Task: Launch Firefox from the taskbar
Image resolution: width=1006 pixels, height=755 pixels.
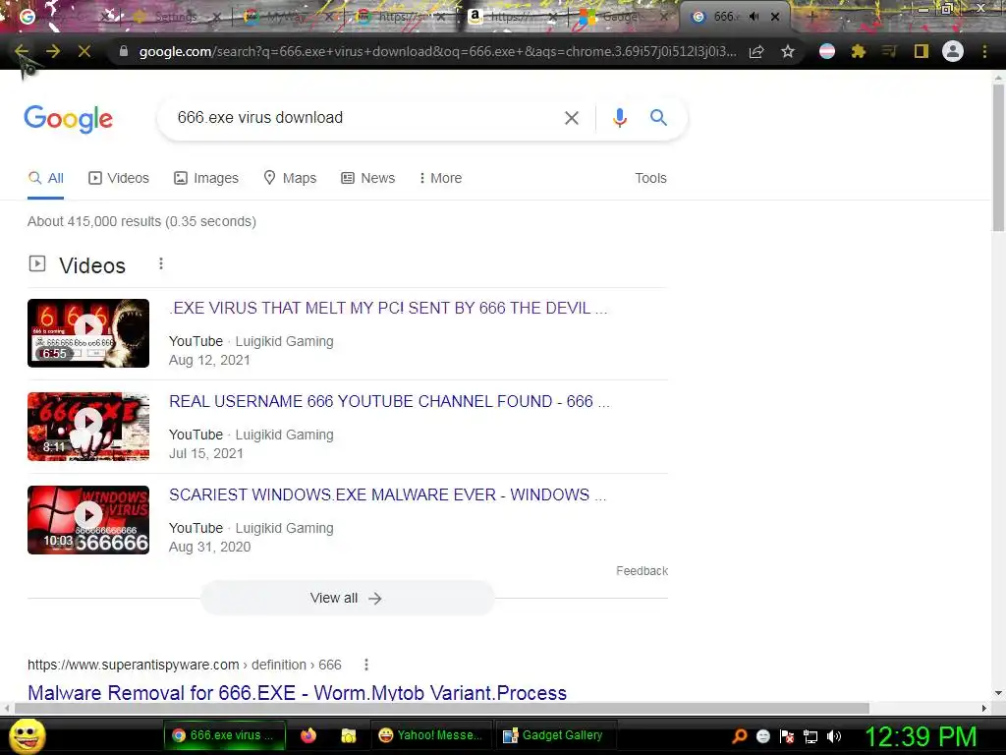Action: (x=308, y=735)
